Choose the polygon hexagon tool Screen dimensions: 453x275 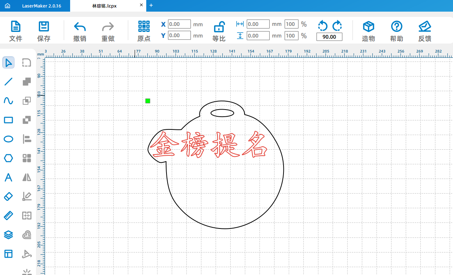pos(8,158)
